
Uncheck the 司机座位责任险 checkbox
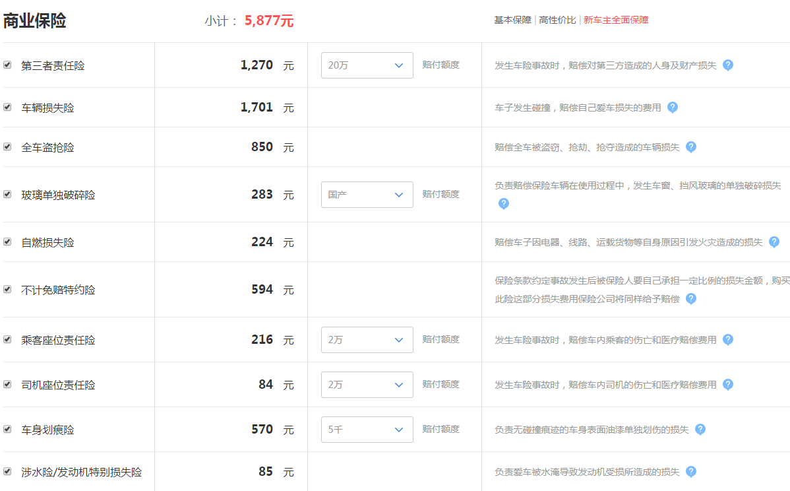pyautogui.click(x=7, y=384)
